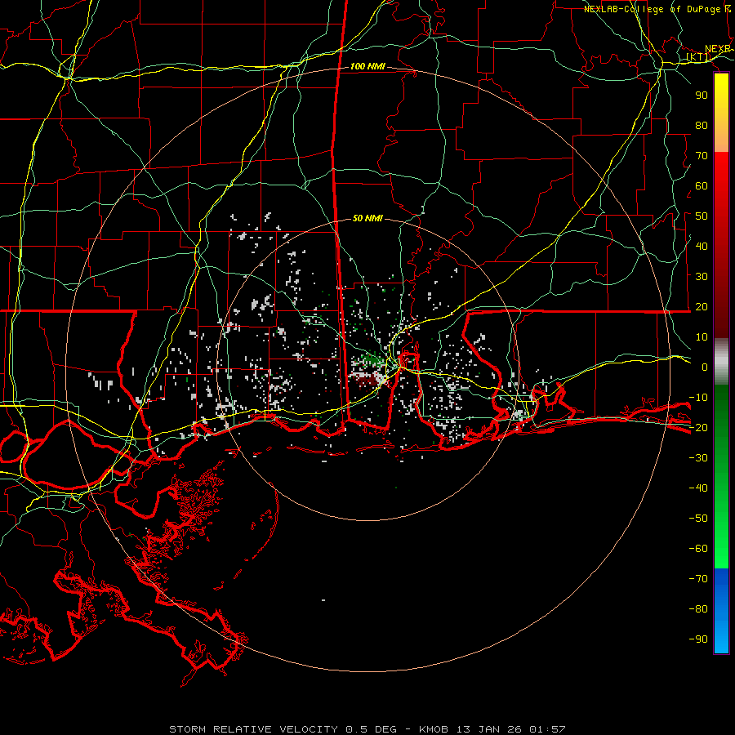
Task: Click the "50 NMI" range ring label
Action: pyautogui.click(x=367, y=218)
